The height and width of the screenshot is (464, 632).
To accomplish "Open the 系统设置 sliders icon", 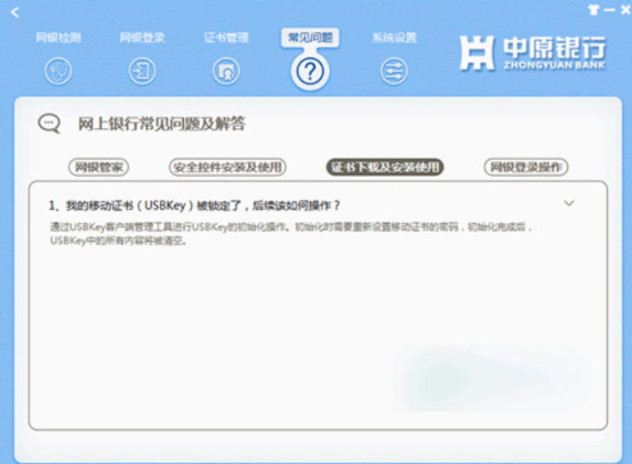I will tap(394, 71).
